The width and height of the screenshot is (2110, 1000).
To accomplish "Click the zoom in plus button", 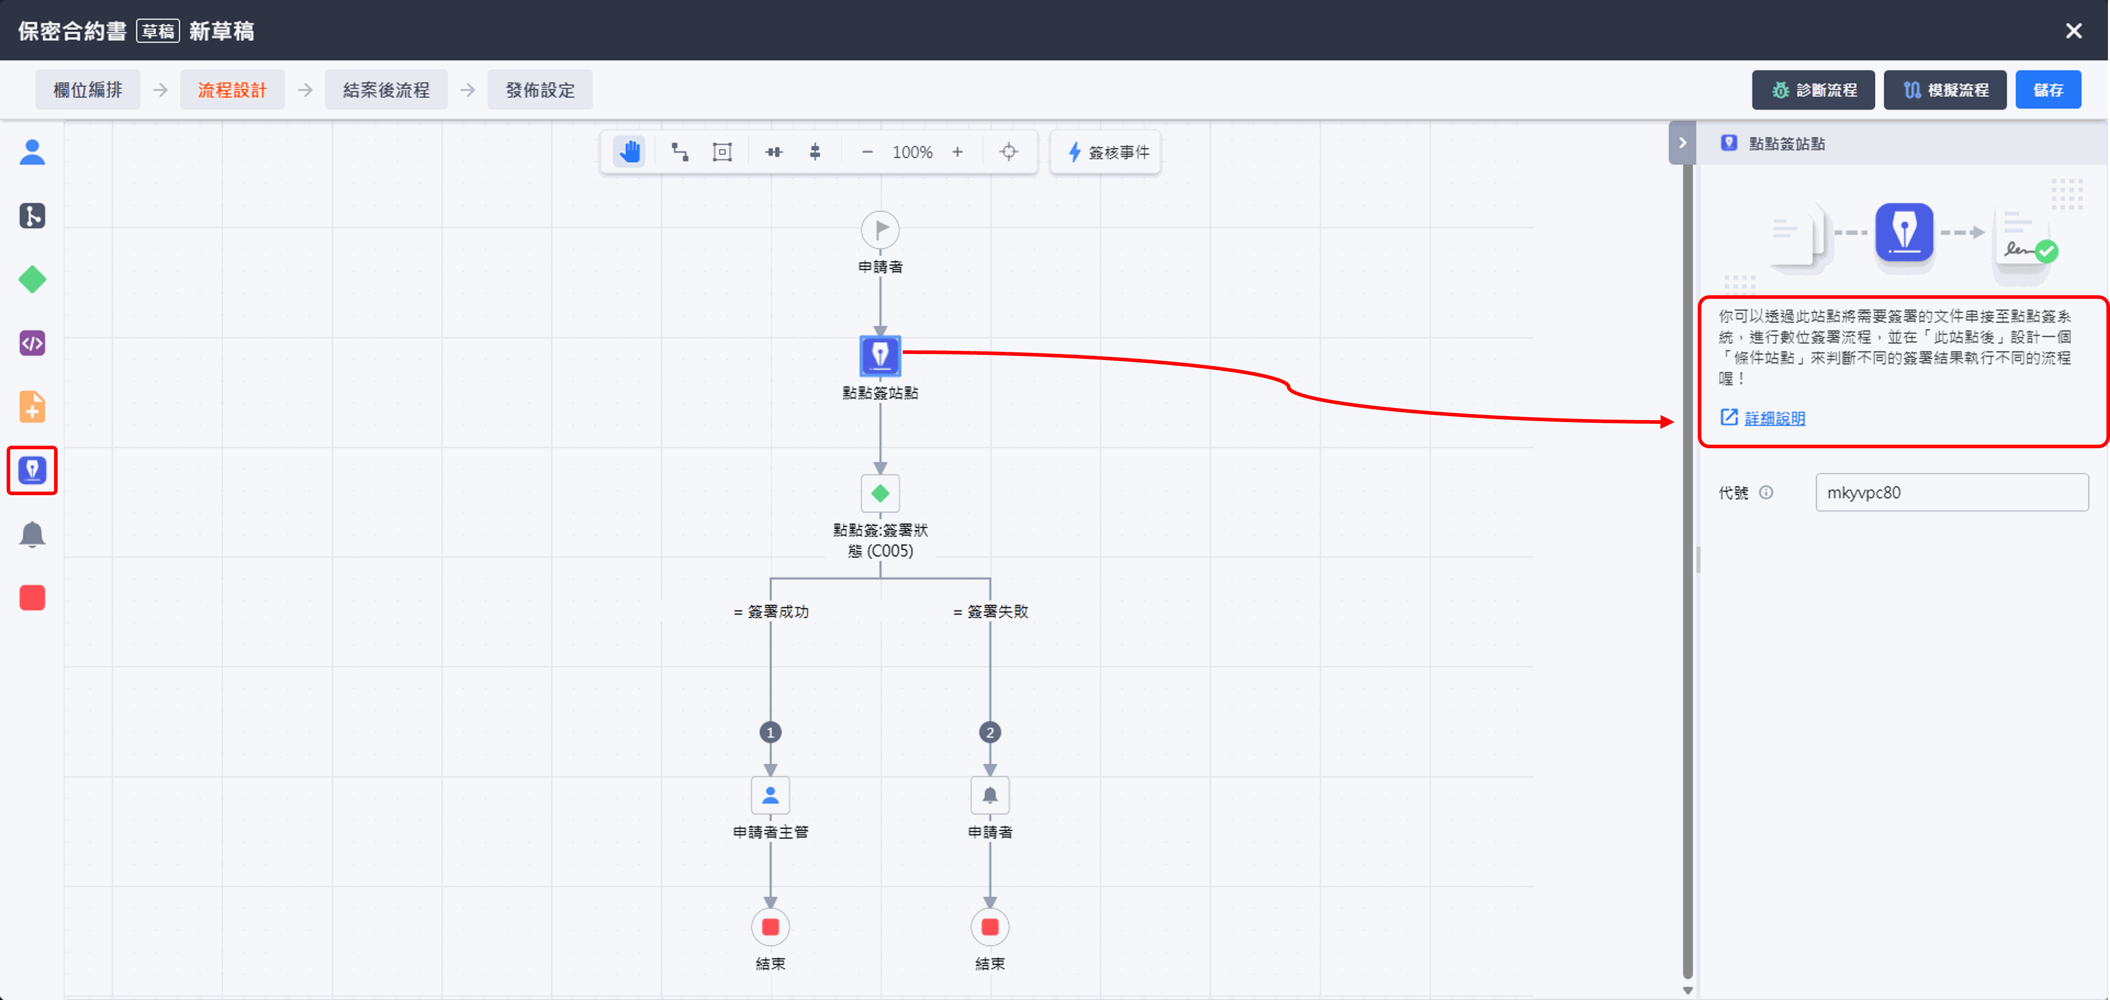I will 957,151.
